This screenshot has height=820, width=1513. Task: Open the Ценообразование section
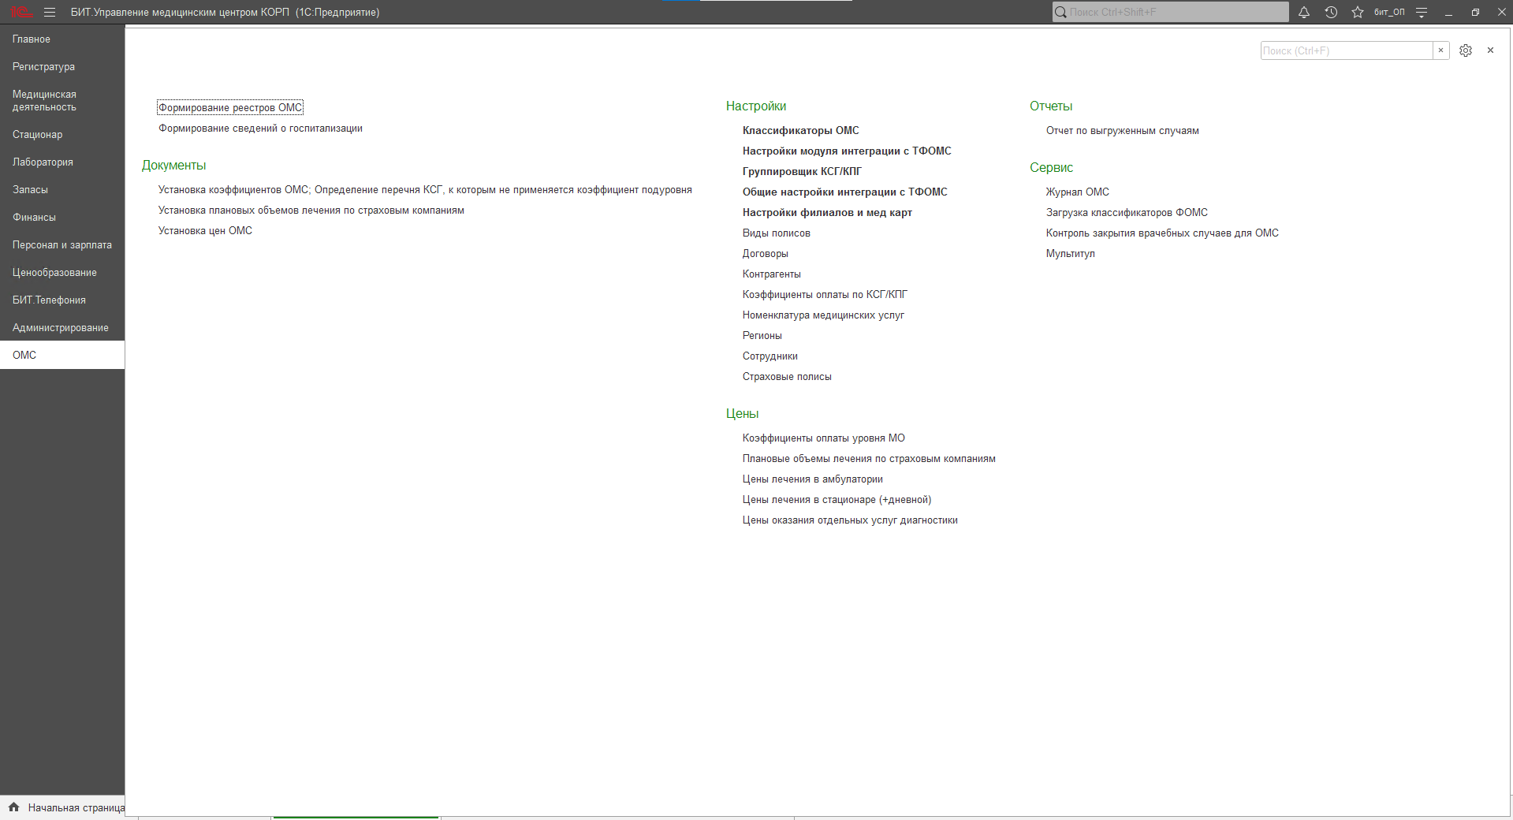(62, 272)
